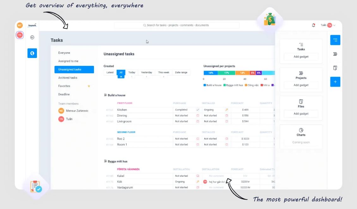Click the orange comment icon beside Kitchen's Ongoing status
Viewport: 357px width, 209px height.
(227, 110)
